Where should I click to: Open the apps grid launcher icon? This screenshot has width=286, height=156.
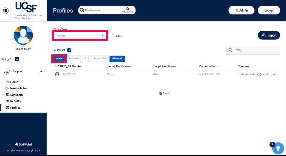[5, 11]
